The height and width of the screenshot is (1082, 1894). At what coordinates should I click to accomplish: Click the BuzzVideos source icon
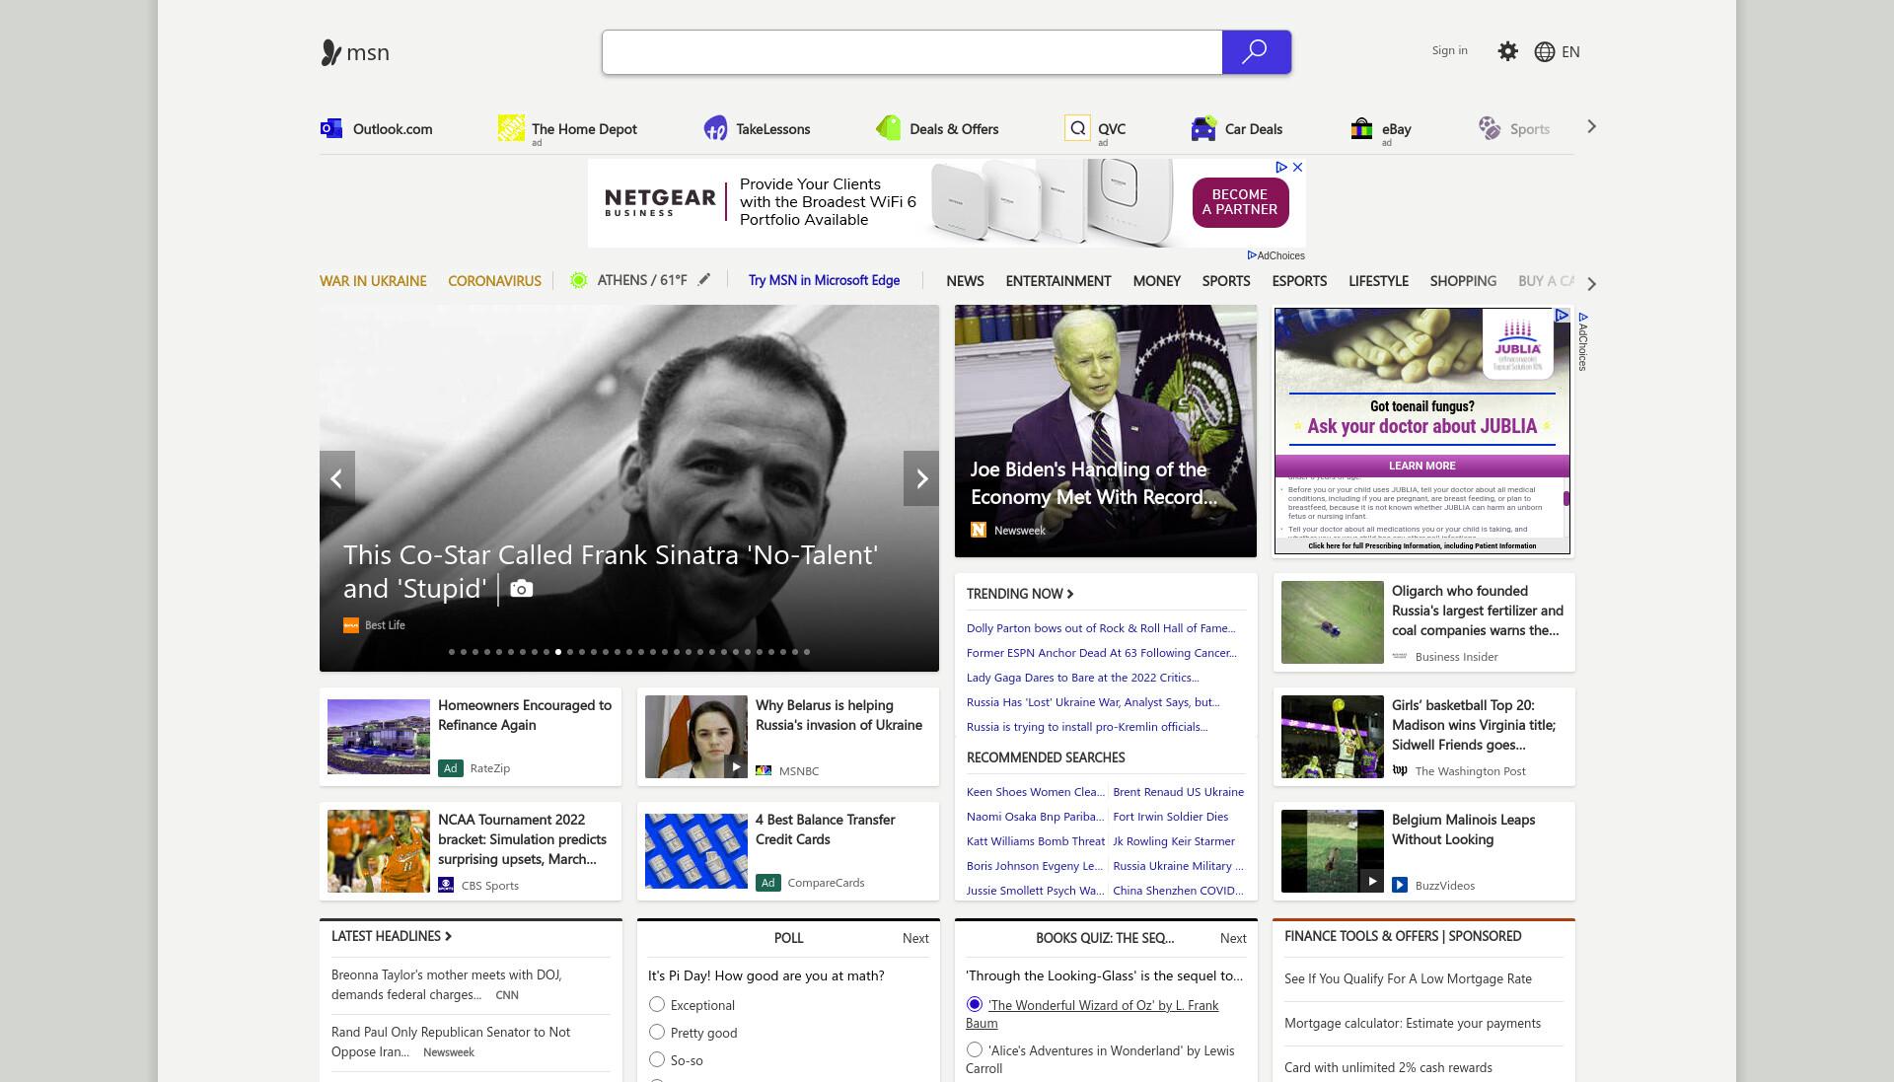(x=1400, y=885)
